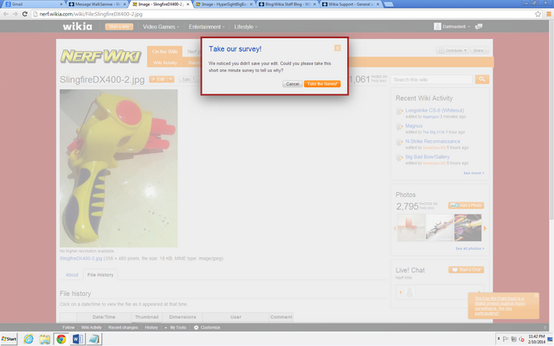Screen dimensions: 554x346
Task: Expand the Lifestyle menu
Action: [x=246, y=27]
